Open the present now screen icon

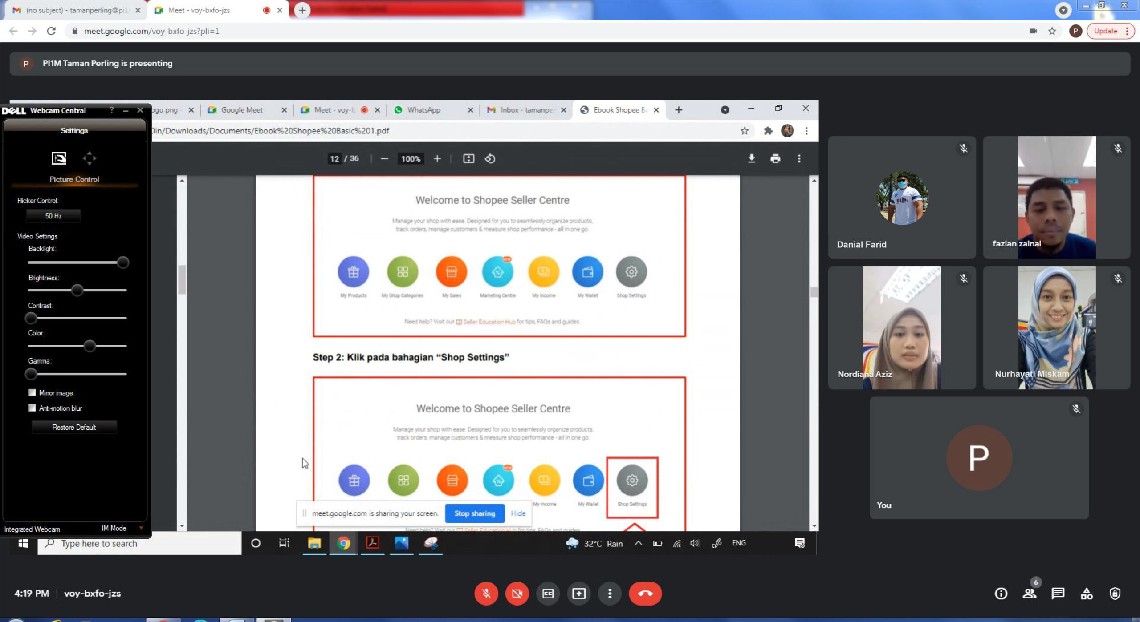tap(578, 593)
